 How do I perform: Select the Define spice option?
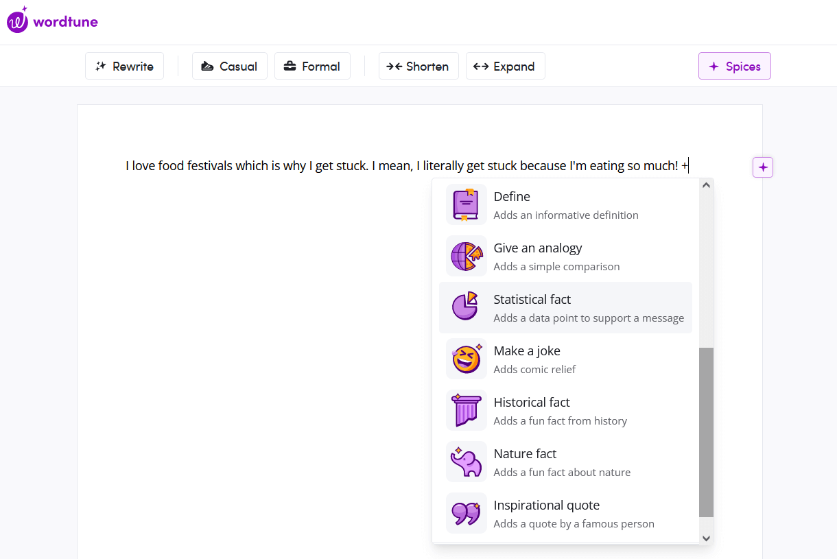[x=565, y=204]
